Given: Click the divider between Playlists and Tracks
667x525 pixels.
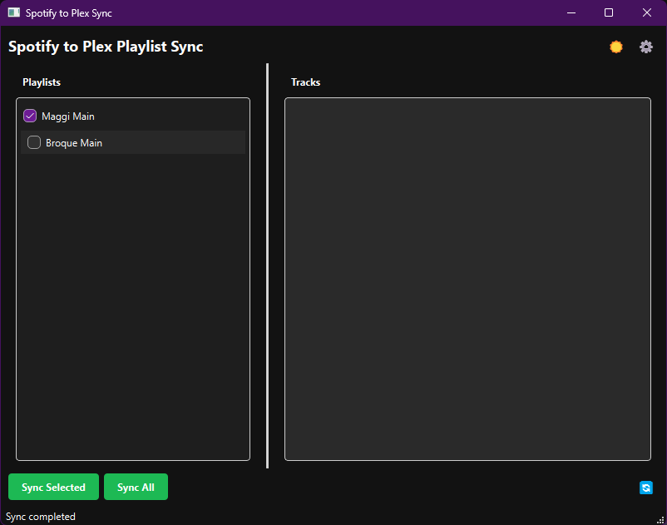Looking at the screenshot, I should pos(267,266).
